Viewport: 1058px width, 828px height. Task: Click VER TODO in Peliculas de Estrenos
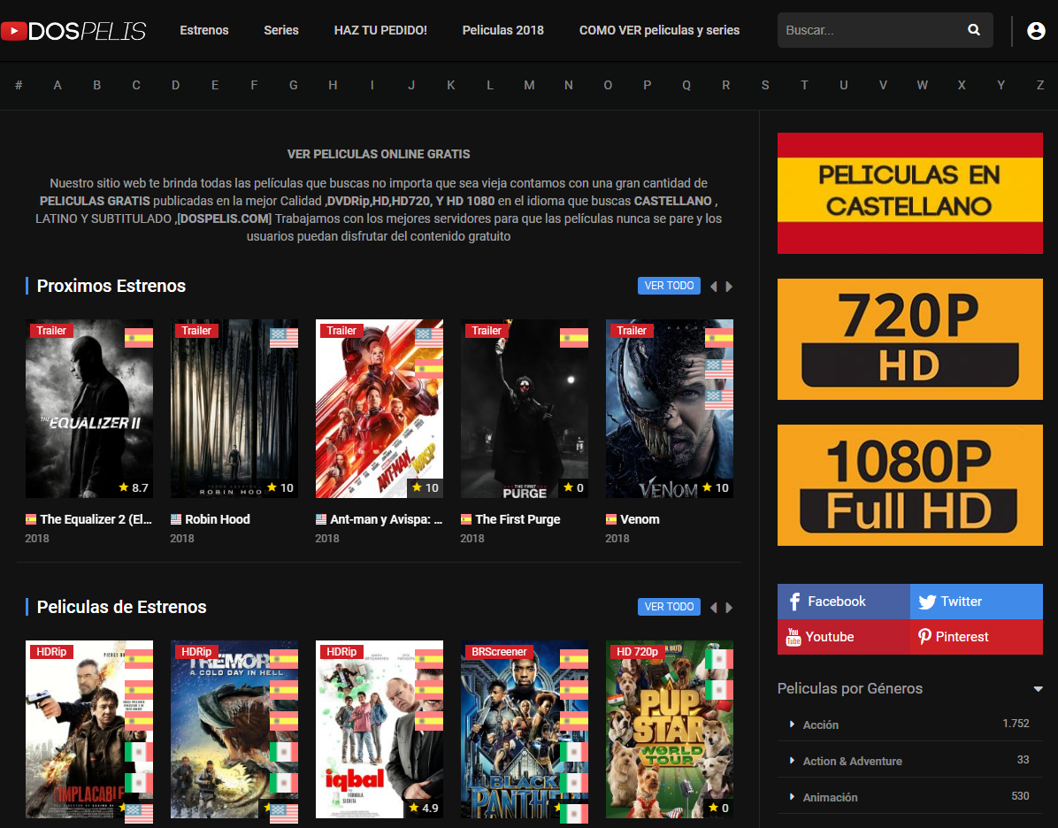(669, 607)
